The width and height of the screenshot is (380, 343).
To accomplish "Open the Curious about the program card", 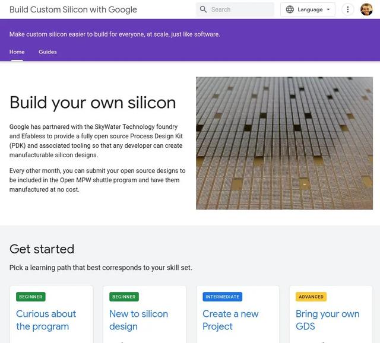I will pos(46,320).
